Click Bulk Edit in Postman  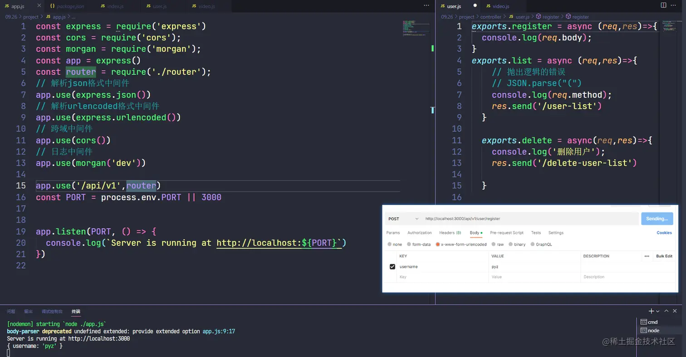[664, 256]
